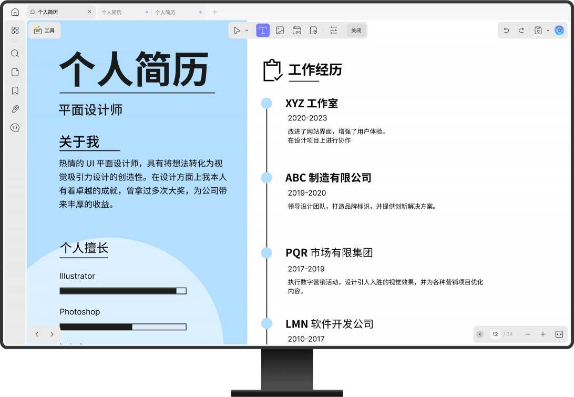Open the pages panel icon in sidebar

point(15,72)
